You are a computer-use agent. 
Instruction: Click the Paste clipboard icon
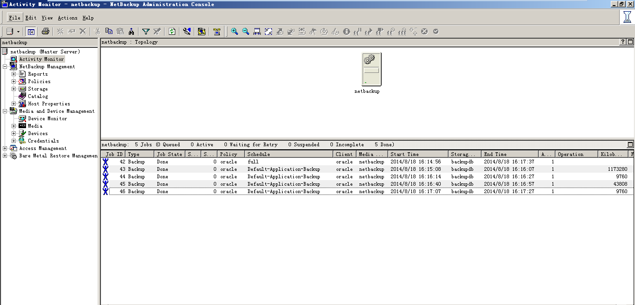[120, 32]
